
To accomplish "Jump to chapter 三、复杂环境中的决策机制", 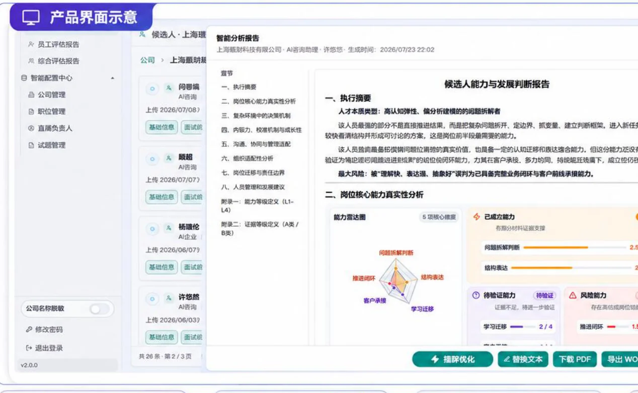I will pos(256,116).
